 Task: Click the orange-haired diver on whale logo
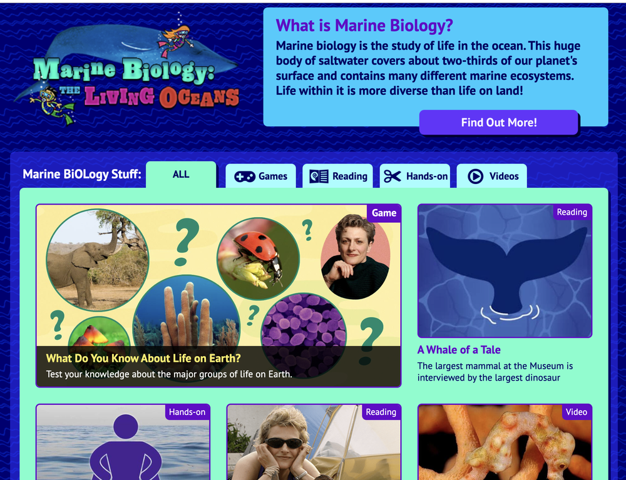[175, 41]
